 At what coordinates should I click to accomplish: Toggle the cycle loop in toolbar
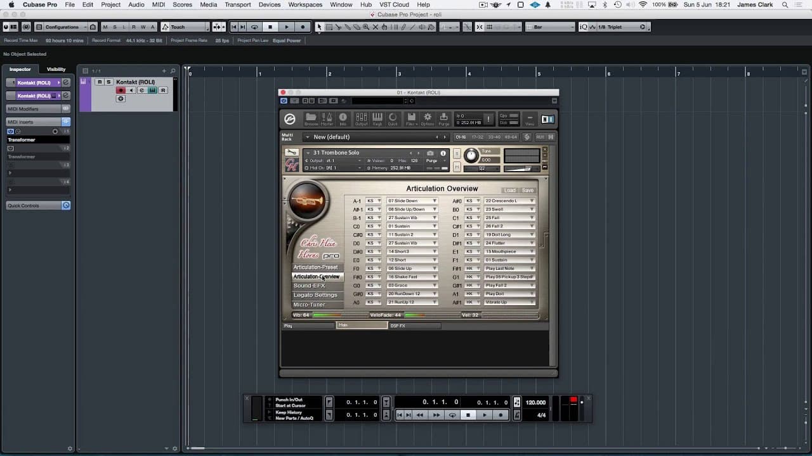[254, 27]
